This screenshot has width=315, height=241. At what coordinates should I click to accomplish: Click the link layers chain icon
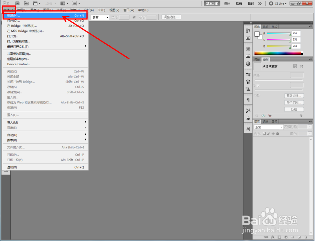(266, 237)
